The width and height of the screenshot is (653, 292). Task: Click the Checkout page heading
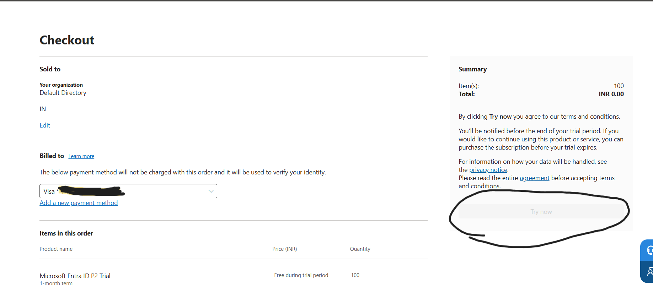click(67, 40)
